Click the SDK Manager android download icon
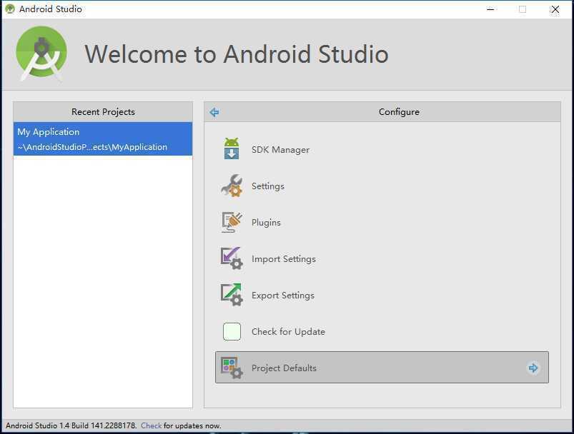 coord(232,148)
